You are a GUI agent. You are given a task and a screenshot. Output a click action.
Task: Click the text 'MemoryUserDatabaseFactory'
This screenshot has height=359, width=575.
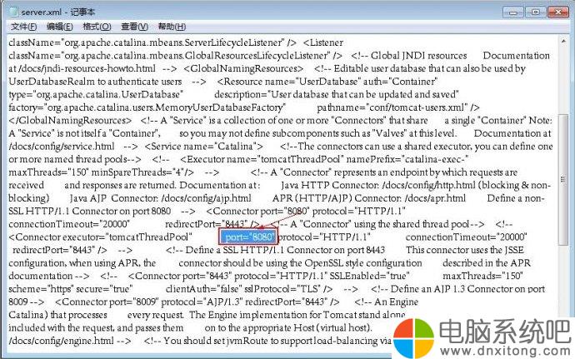click(x=219, y=107)
